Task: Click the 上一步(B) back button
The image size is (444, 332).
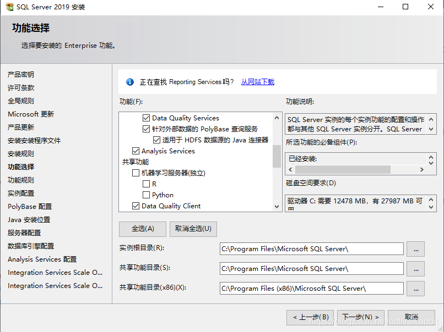Action: click(310, 317)
